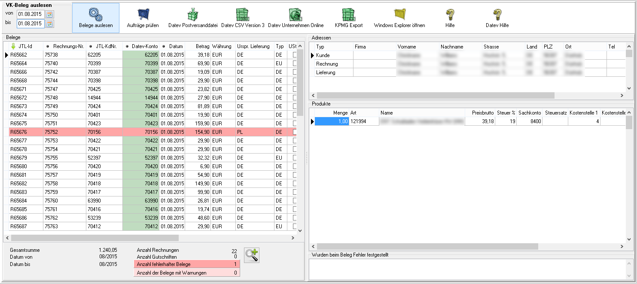
Task: Click the magnifier with plus icon
Action: (x=252, y=255)
